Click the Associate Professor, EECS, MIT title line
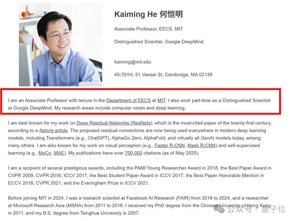The image size is (295, 221). [148, 29]
